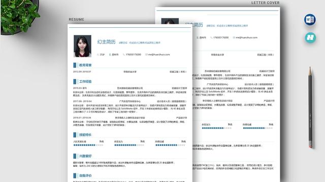Click the email address on front resume
Viewport: 325px width, 182px height.
coord(159,55)
